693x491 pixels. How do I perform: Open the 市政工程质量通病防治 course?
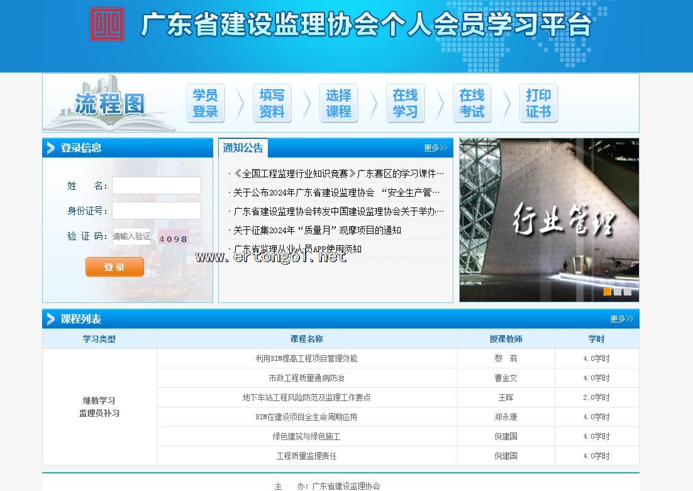tap(306, 378)
